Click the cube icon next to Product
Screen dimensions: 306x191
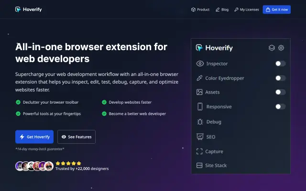193,10
